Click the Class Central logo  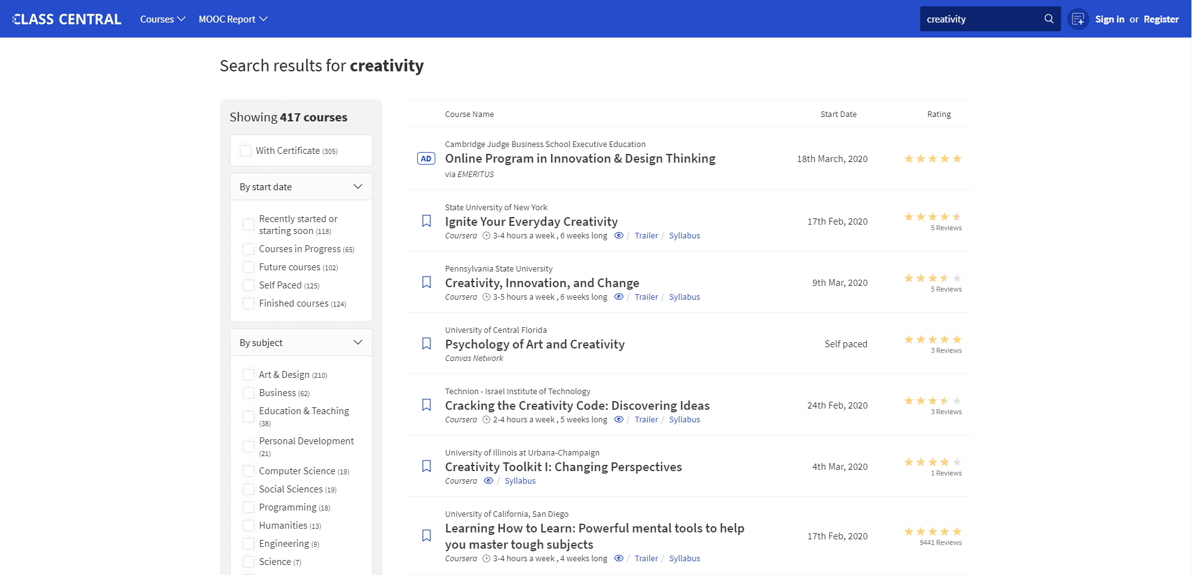66,19
